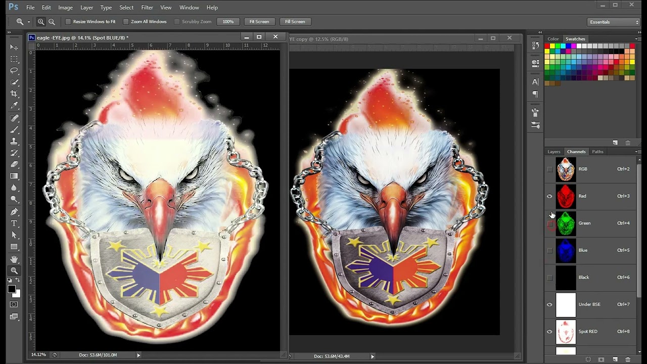Viewport: 647px width, 364px height.
Task: Open the Paragraph panel icon
Action: pos(535,94)
